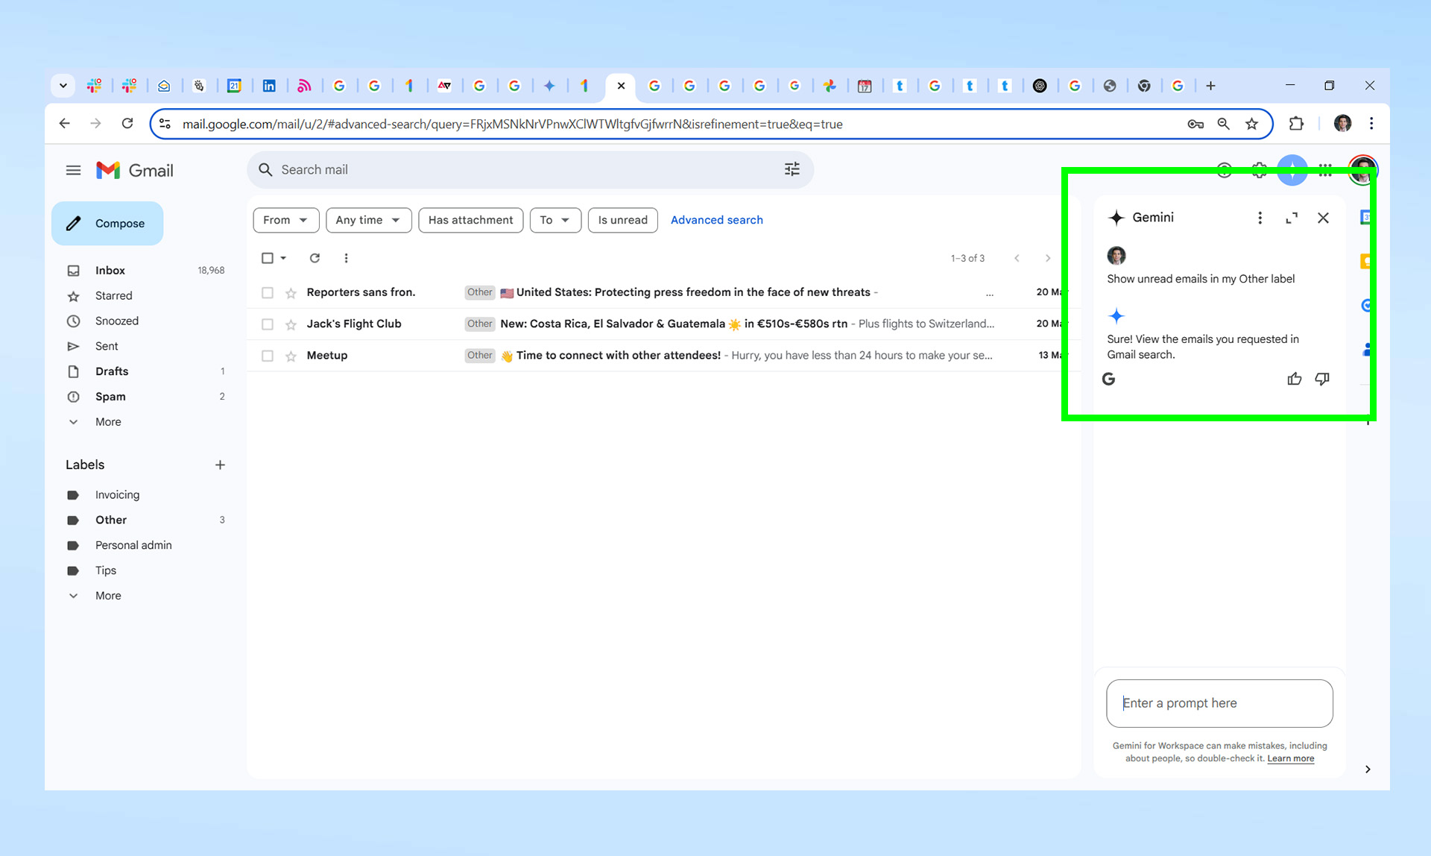Image resolution: width=1431 pixels, height=856 pixels.
Task: Open Google apps grid icon
Action: (x=1324, y=171)
